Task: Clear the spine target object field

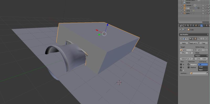Action: click(192, 50)
